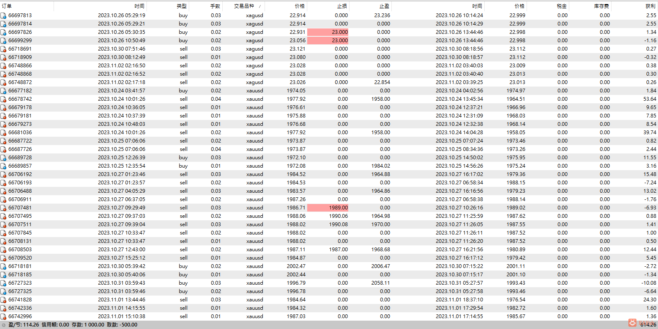Click the icon for order 66727323
The image size is (658, 329).
pyautogui.click(x=3, y=283)
